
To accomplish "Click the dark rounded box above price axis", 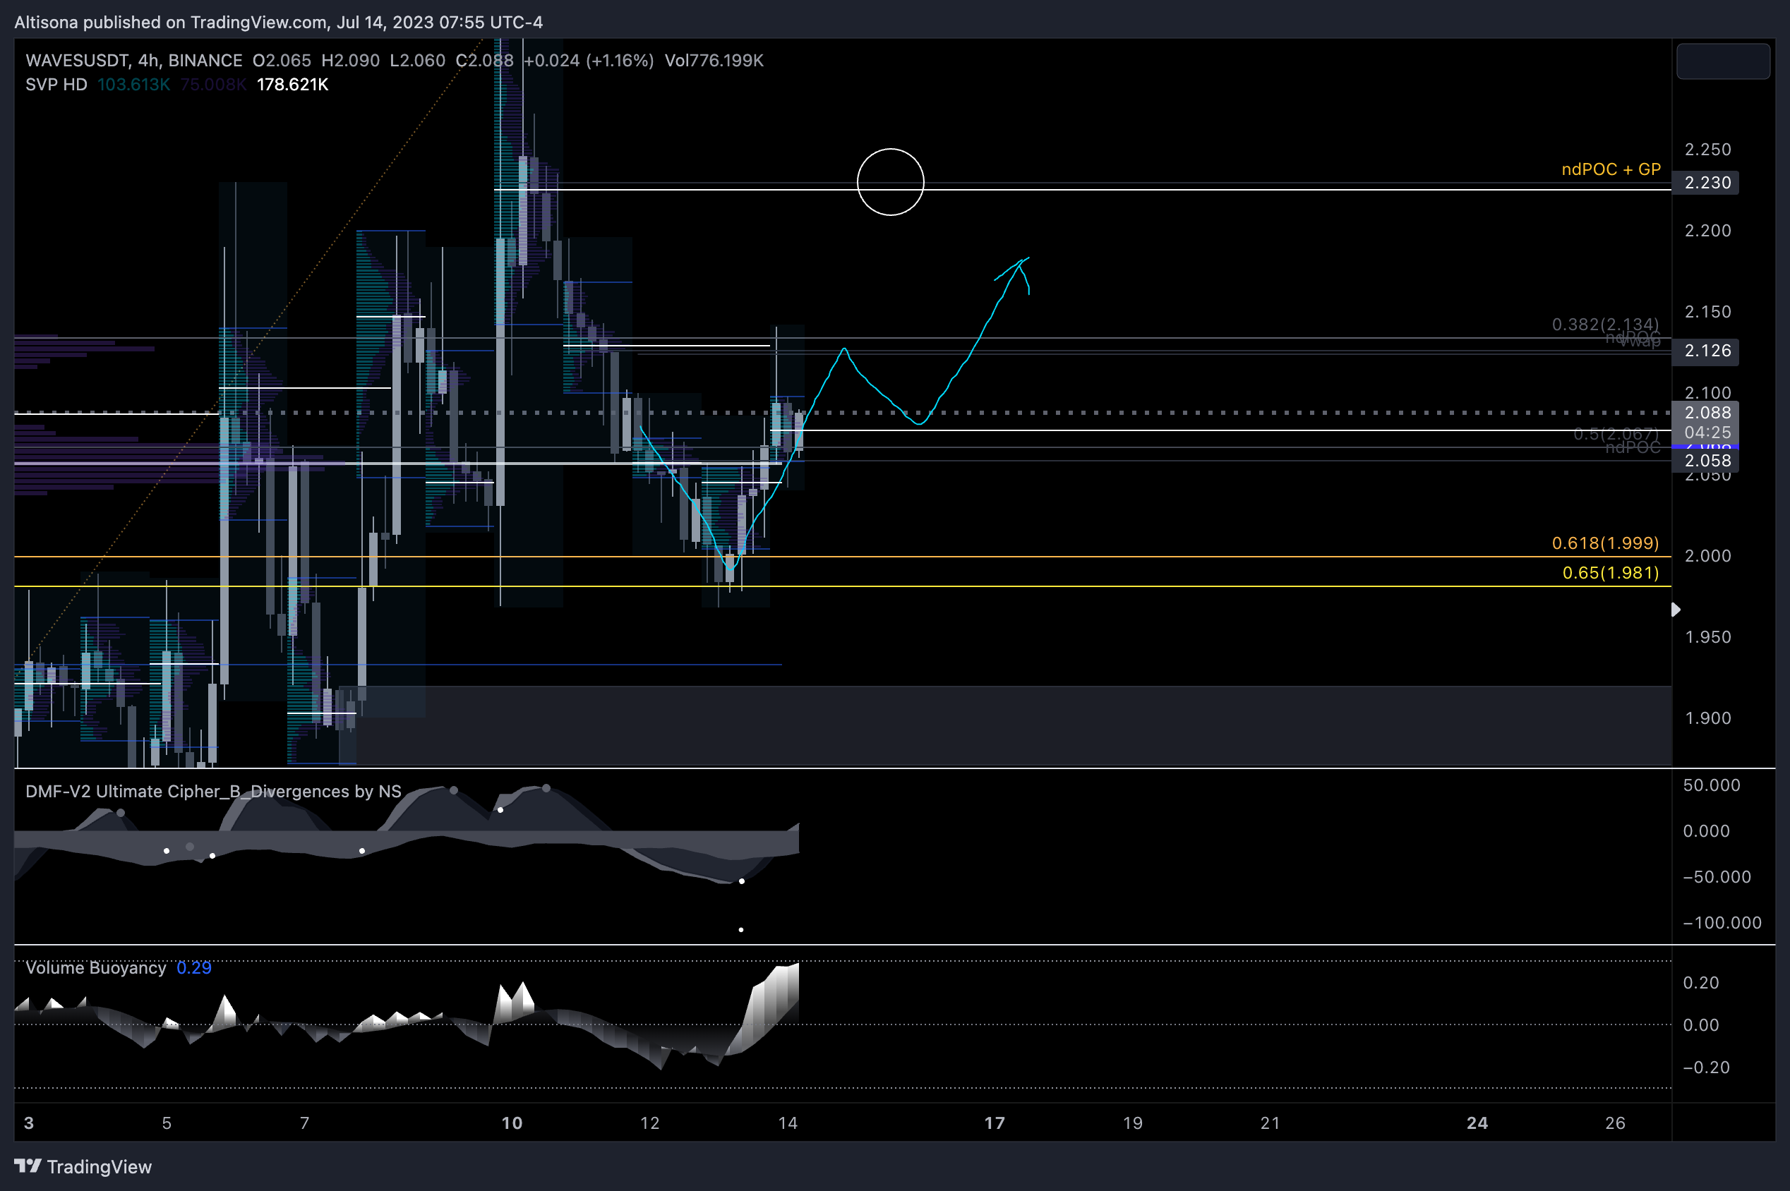I will (1723, 61).
